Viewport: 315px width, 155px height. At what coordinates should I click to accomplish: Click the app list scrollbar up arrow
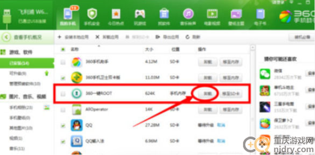coord(253,47)
